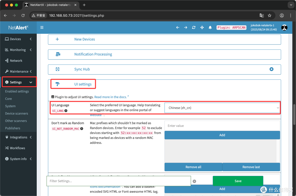The height and width of the screenshot is (196, 296).
Task: Click the Plugin: ARPSCAN status badge
Action: pyautogui.click(x=231, y=27)
